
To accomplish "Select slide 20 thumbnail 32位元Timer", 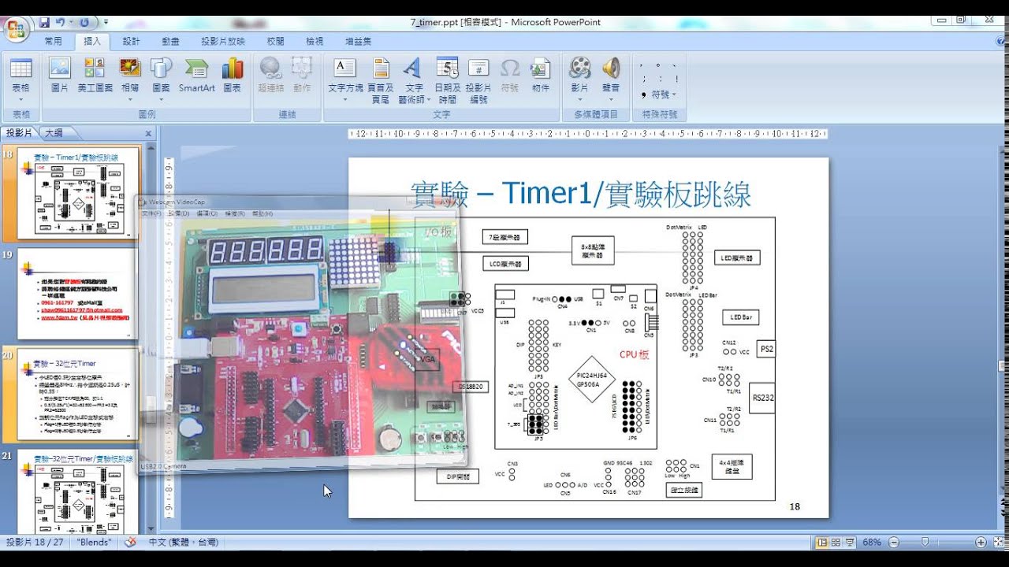I will coord(79,395).
